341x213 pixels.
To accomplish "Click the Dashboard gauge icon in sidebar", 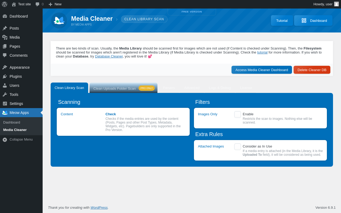I will (5, 16).
